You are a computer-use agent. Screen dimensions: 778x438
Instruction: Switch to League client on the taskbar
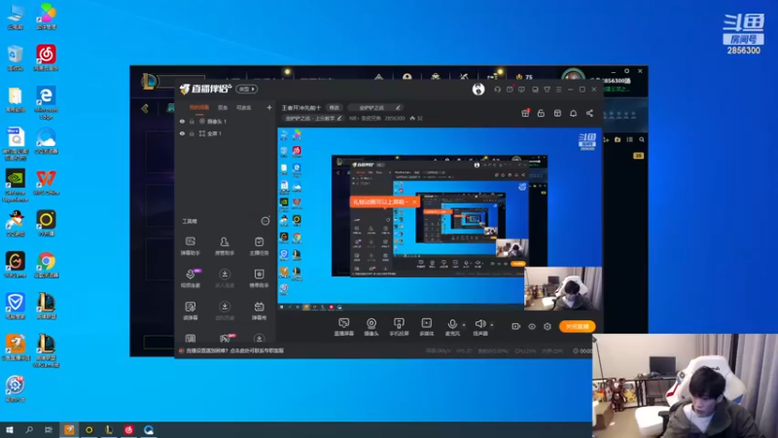click(x=109, y=430)
